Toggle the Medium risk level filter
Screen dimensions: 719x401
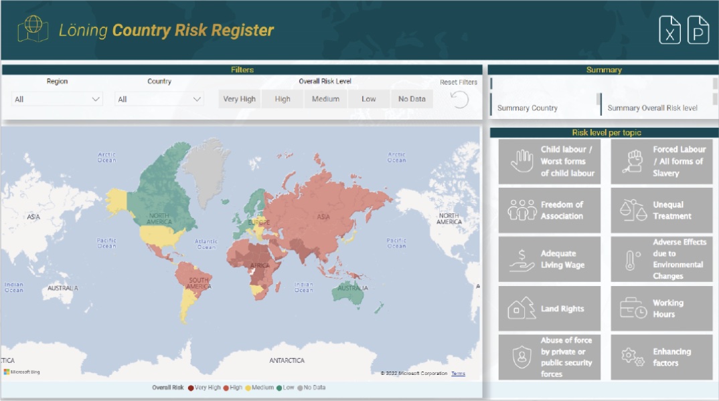pos(325,99)
